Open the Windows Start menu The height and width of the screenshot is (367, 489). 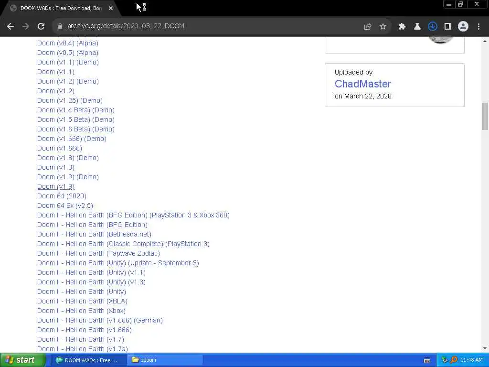(22, 360)
